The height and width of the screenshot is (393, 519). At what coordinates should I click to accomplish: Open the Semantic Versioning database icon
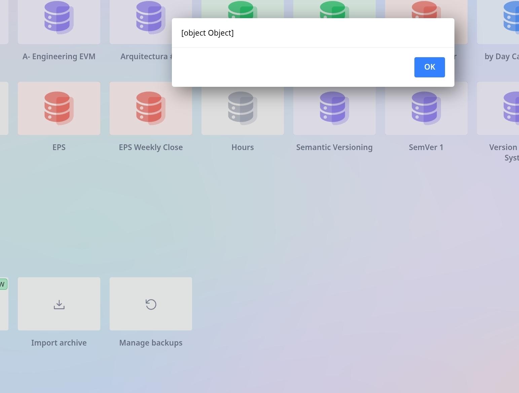tap(334, 108)
